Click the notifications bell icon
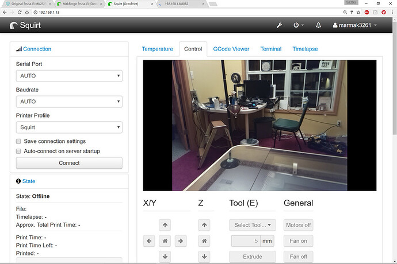397x264 pixels. click(318, 25)
